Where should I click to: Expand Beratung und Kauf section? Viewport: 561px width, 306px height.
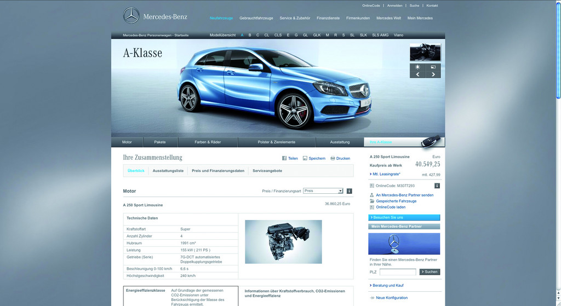tap(386, 285)
